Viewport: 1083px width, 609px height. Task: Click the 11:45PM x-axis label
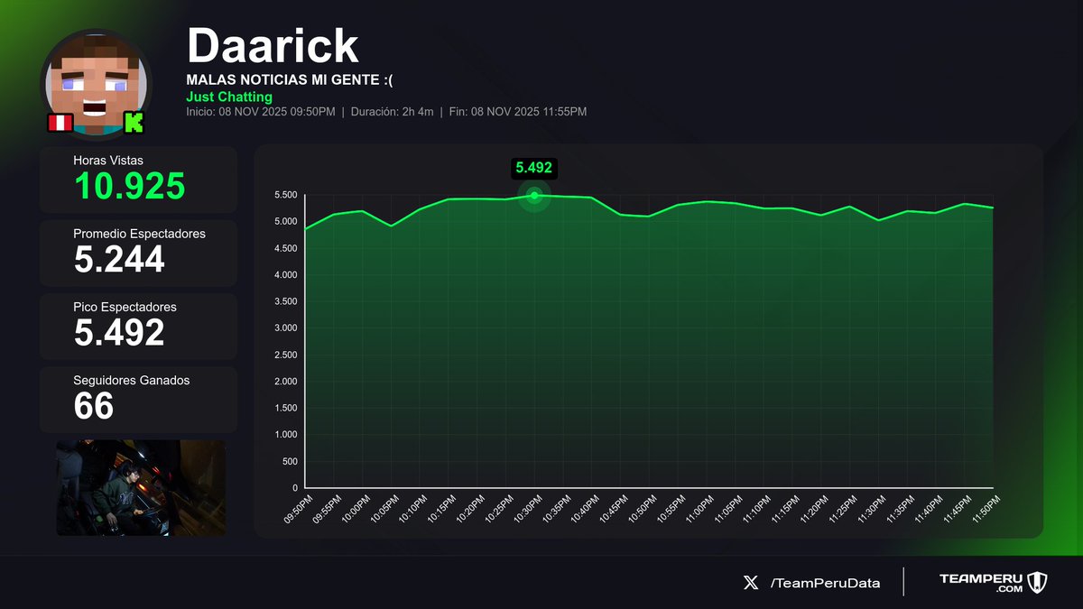tap(957, 508)
